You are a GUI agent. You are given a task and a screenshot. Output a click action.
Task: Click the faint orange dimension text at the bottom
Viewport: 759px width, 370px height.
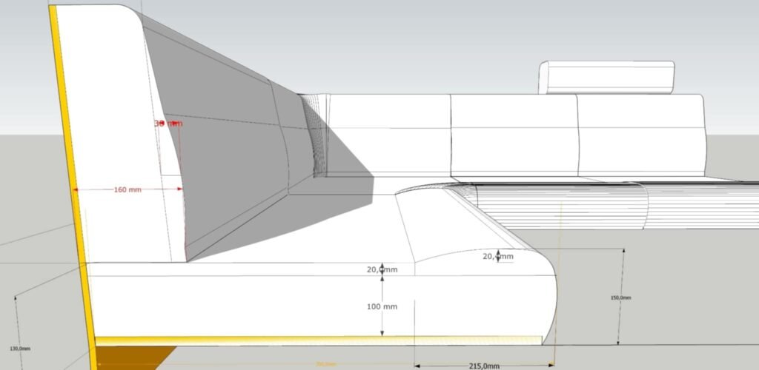(x=323, y=363)
